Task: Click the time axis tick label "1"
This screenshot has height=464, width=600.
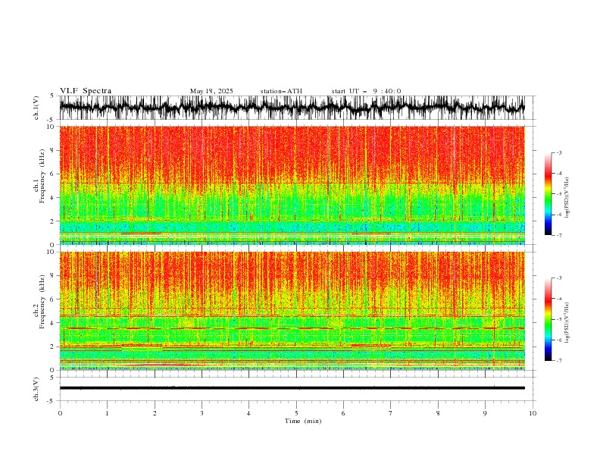Action: (x=107, y=413)
